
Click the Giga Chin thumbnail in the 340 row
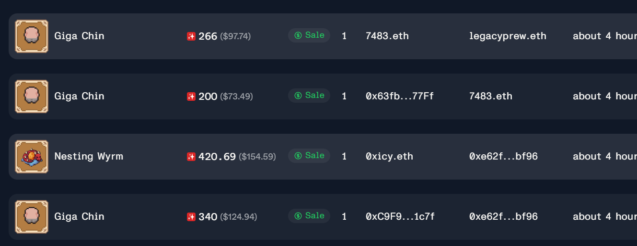click(32, 217)
